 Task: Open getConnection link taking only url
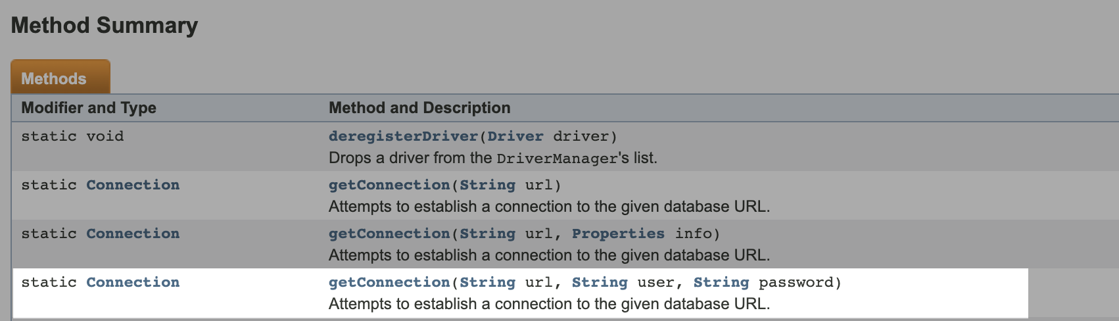tap(389, 185)
